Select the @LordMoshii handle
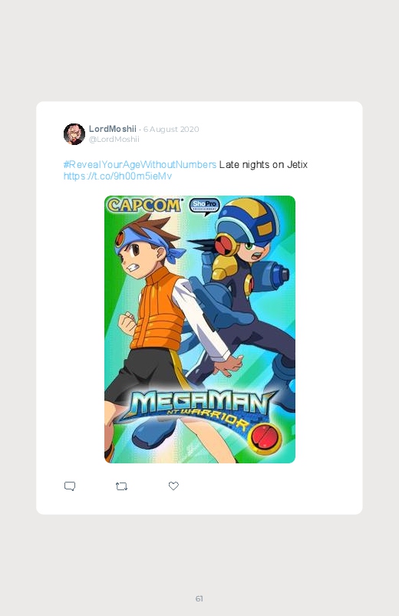This screenshot has height=616, width=399. (x=114, y=139)
